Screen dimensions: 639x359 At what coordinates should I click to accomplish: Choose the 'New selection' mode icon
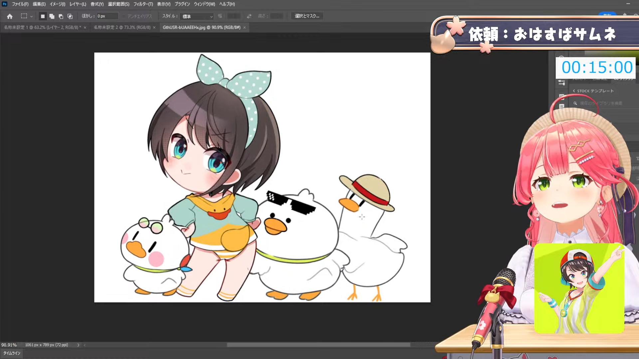(43, 16)
